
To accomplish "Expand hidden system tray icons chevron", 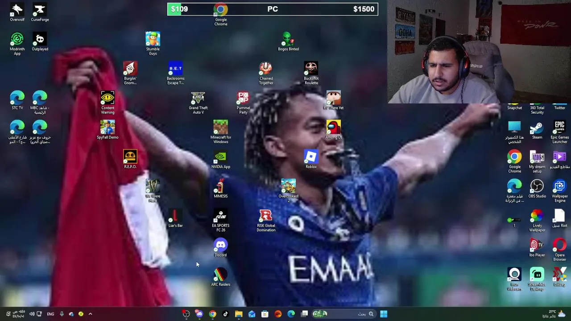I will (90, 314).
